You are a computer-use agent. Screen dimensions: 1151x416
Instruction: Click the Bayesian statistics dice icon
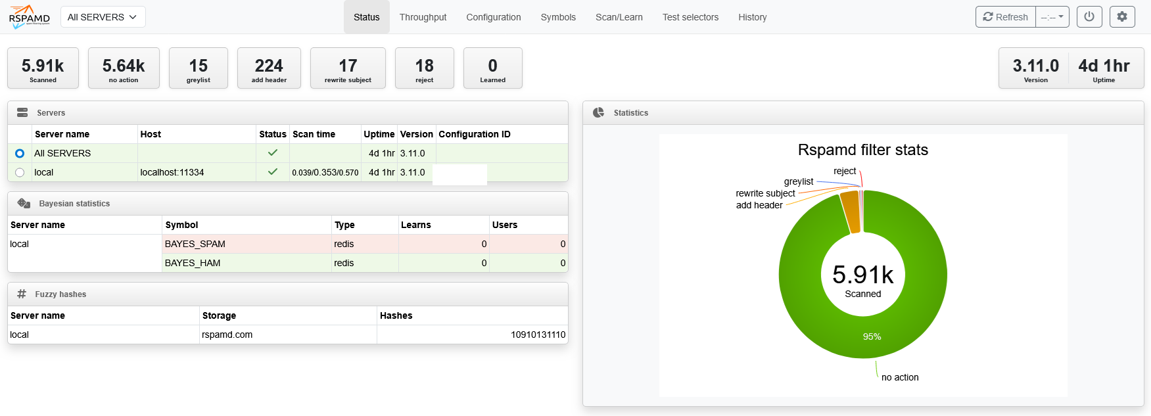[x=24, y=203]
